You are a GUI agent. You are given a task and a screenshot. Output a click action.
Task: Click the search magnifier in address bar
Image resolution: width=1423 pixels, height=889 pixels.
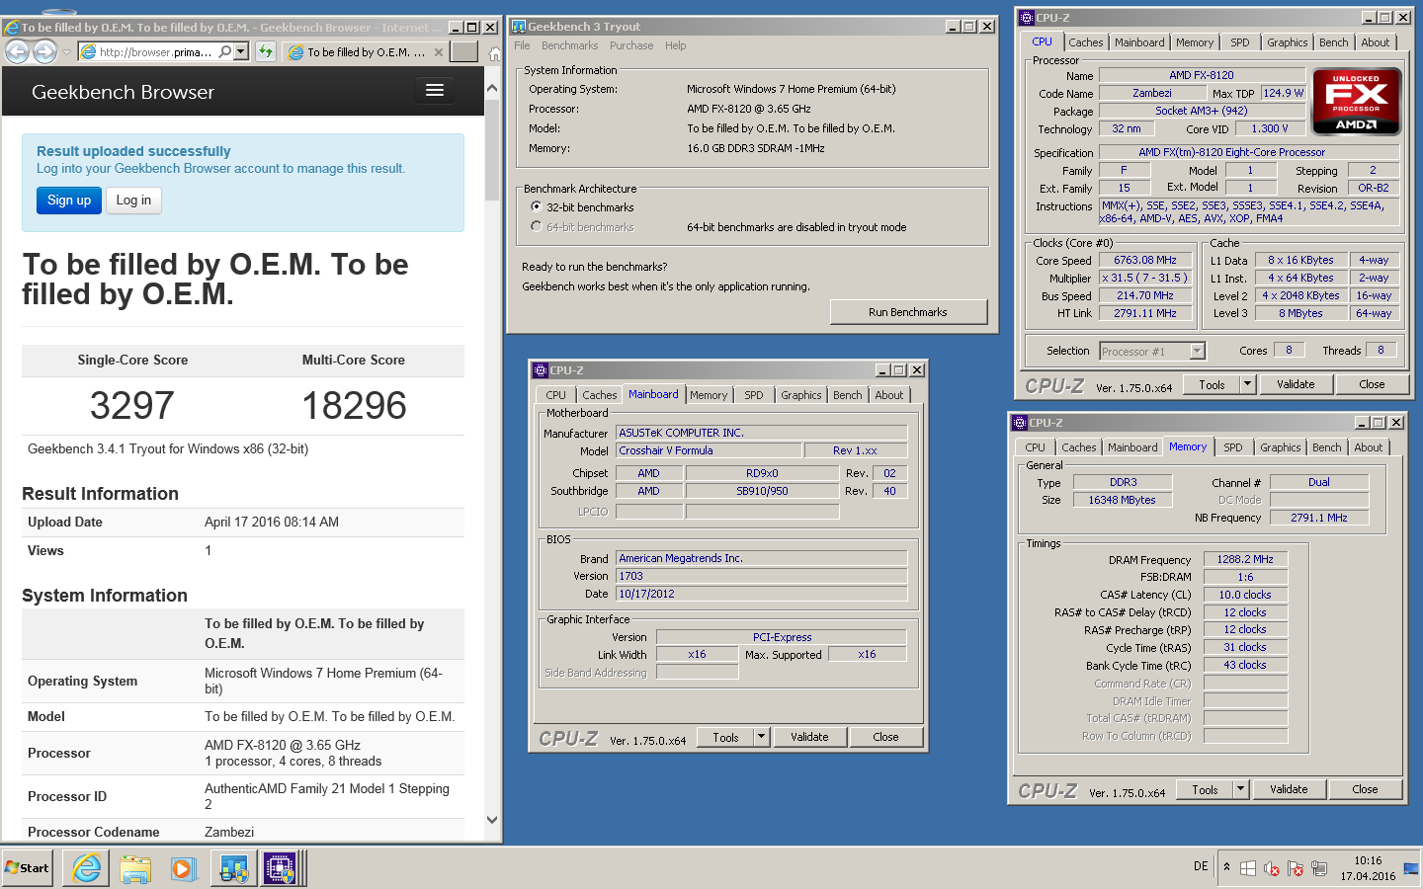pyautogui.click(x=224, y=51)
